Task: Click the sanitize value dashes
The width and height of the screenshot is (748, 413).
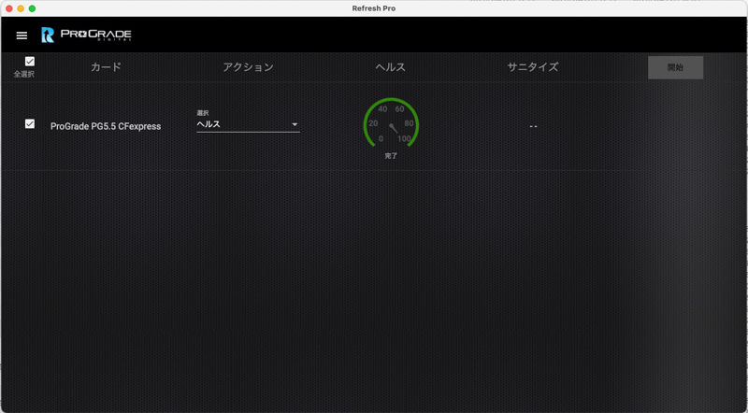Action: (533, 127)
